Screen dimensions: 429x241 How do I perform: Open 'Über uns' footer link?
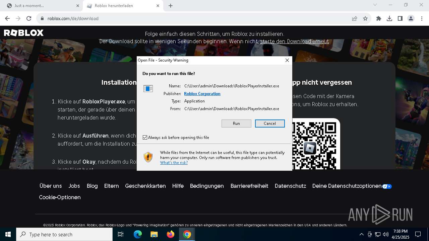[51, 186]
